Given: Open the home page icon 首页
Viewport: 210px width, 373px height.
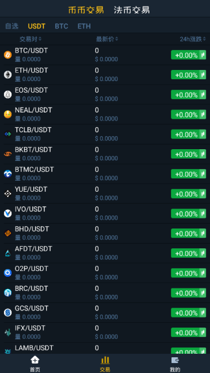Looking at the screenshot, I should pos(35,360).
